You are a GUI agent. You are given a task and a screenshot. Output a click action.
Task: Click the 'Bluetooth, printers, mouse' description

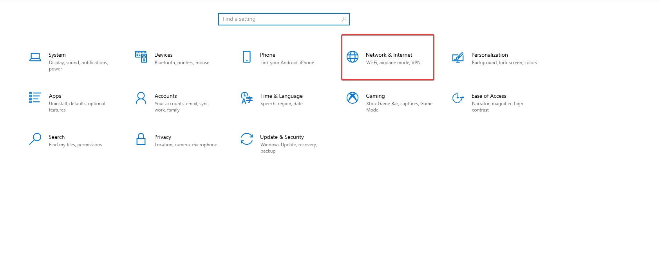point(182,63)
